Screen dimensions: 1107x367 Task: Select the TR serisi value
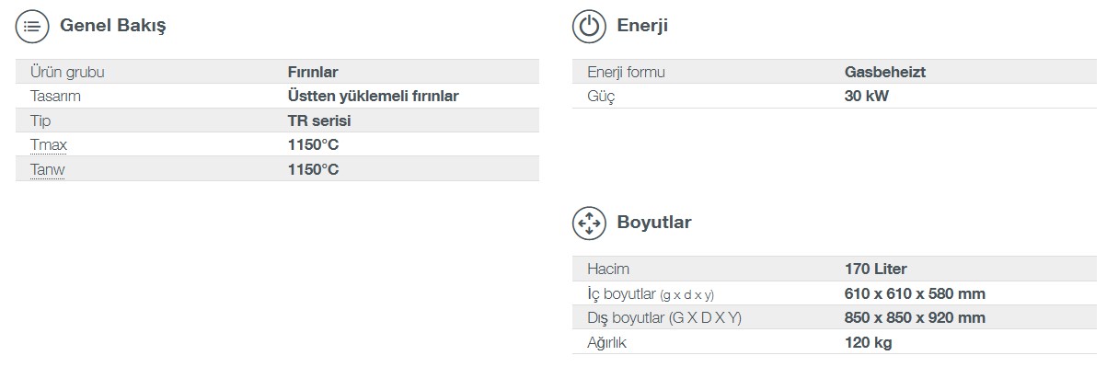pos(319,120)
